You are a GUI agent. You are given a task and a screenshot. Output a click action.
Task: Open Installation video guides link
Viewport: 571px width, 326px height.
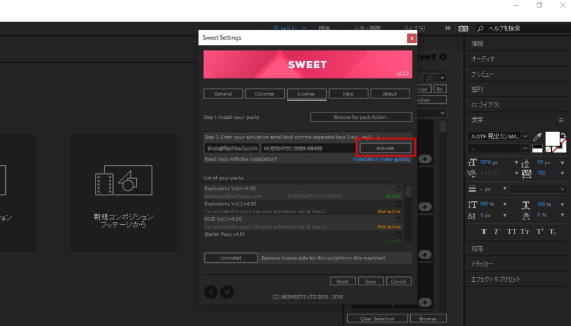[x=381, y=159]
